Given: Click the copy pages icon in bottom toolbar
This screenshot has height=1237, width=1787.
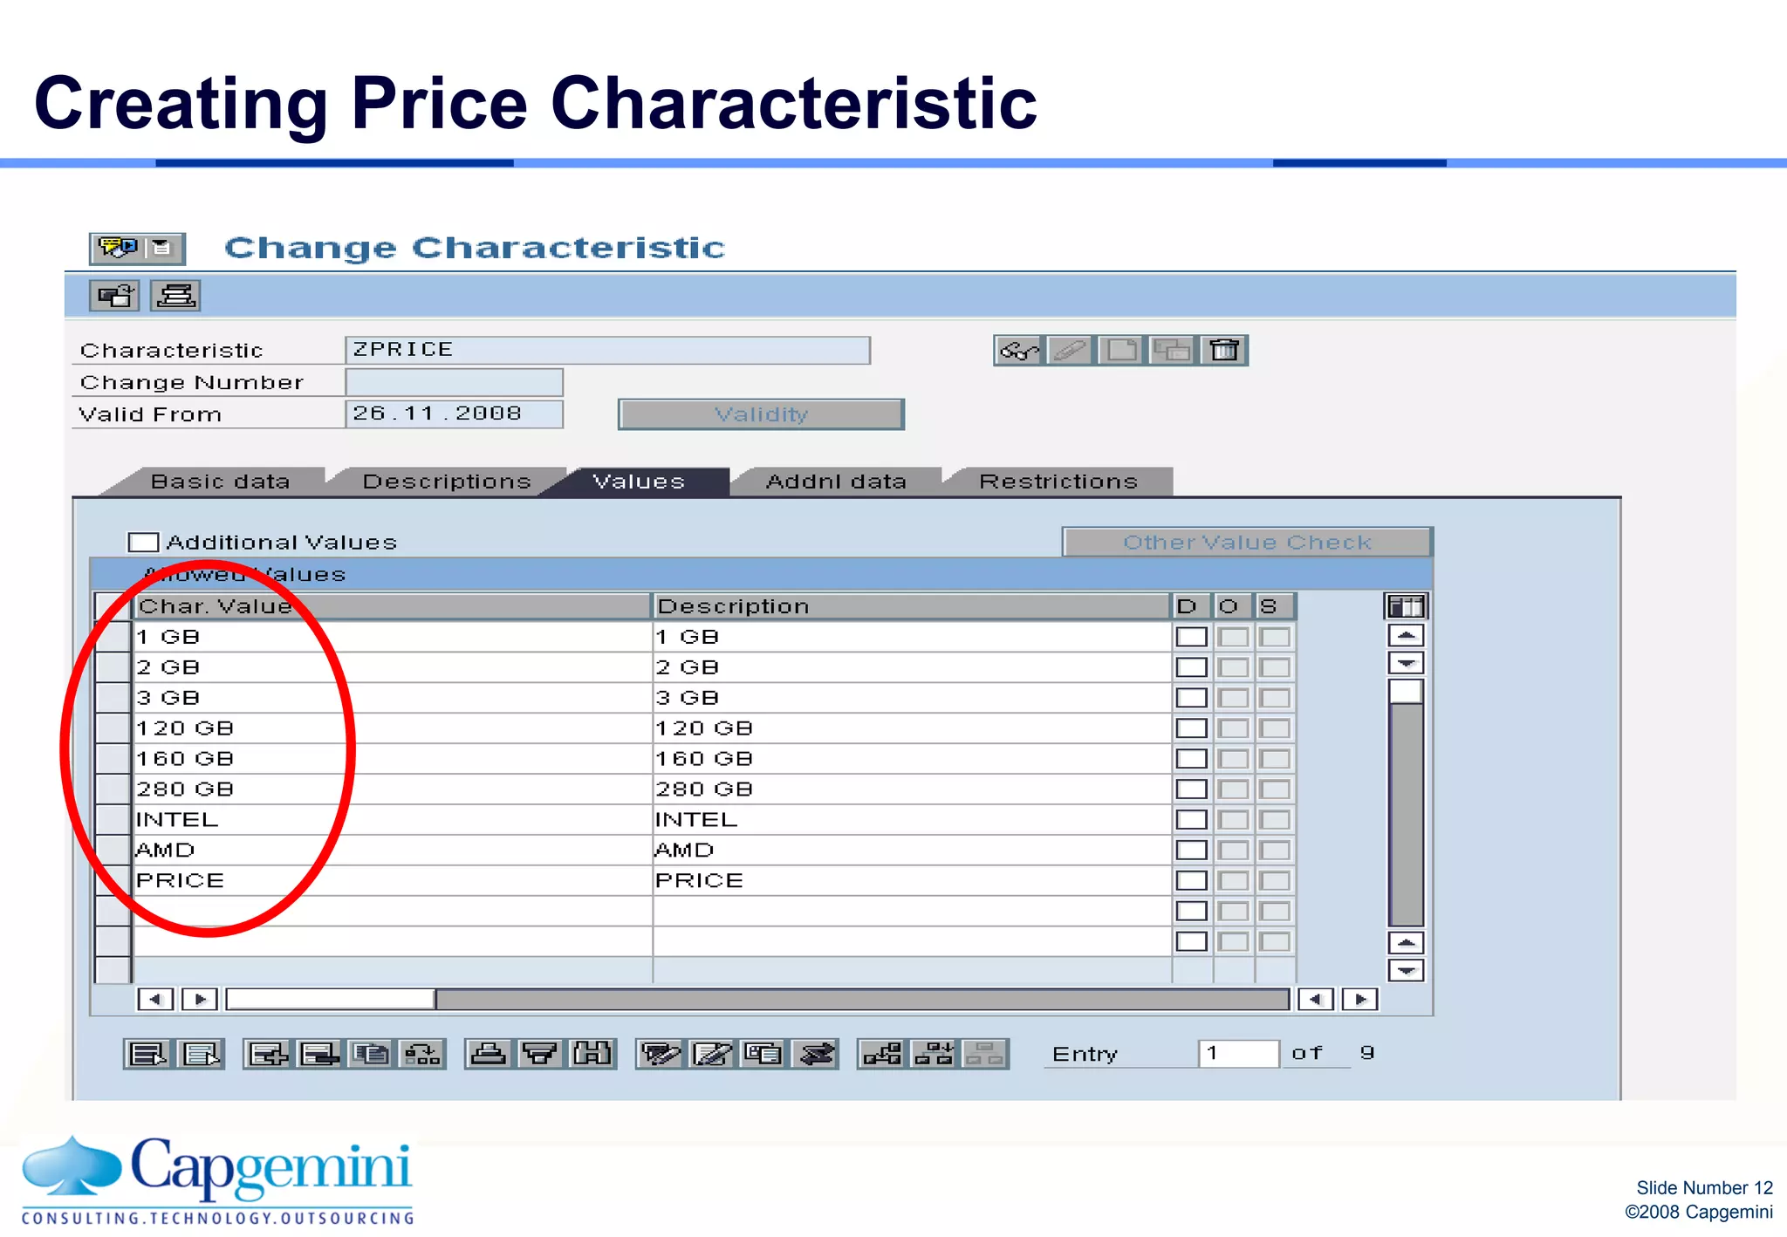Looking at the screenshot, I should point(372,1055).
